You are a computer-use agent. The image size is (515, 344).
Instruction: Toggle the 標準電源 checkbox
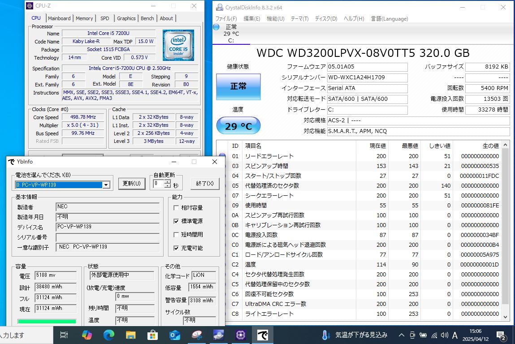176,221
